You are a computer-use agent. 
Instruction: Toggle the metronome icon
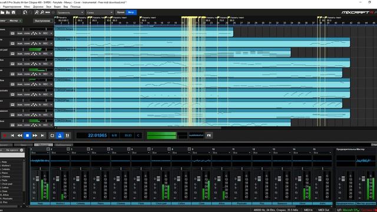coord(60,135)
